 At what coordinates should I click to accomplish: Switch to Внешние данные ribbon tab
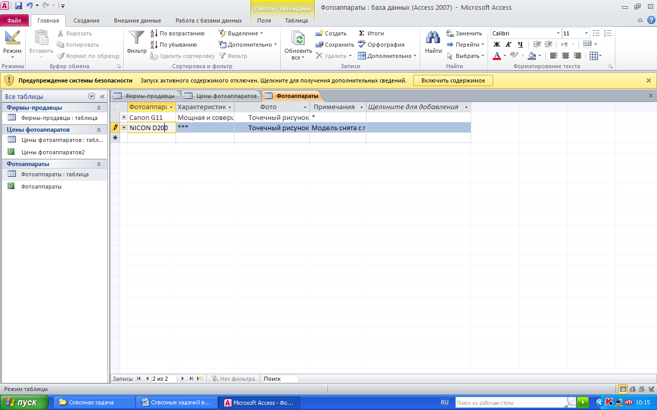point(138,20)
